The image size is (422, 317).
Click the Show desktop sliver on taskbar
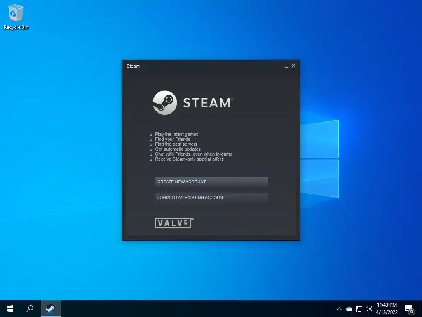click(421, 309)
